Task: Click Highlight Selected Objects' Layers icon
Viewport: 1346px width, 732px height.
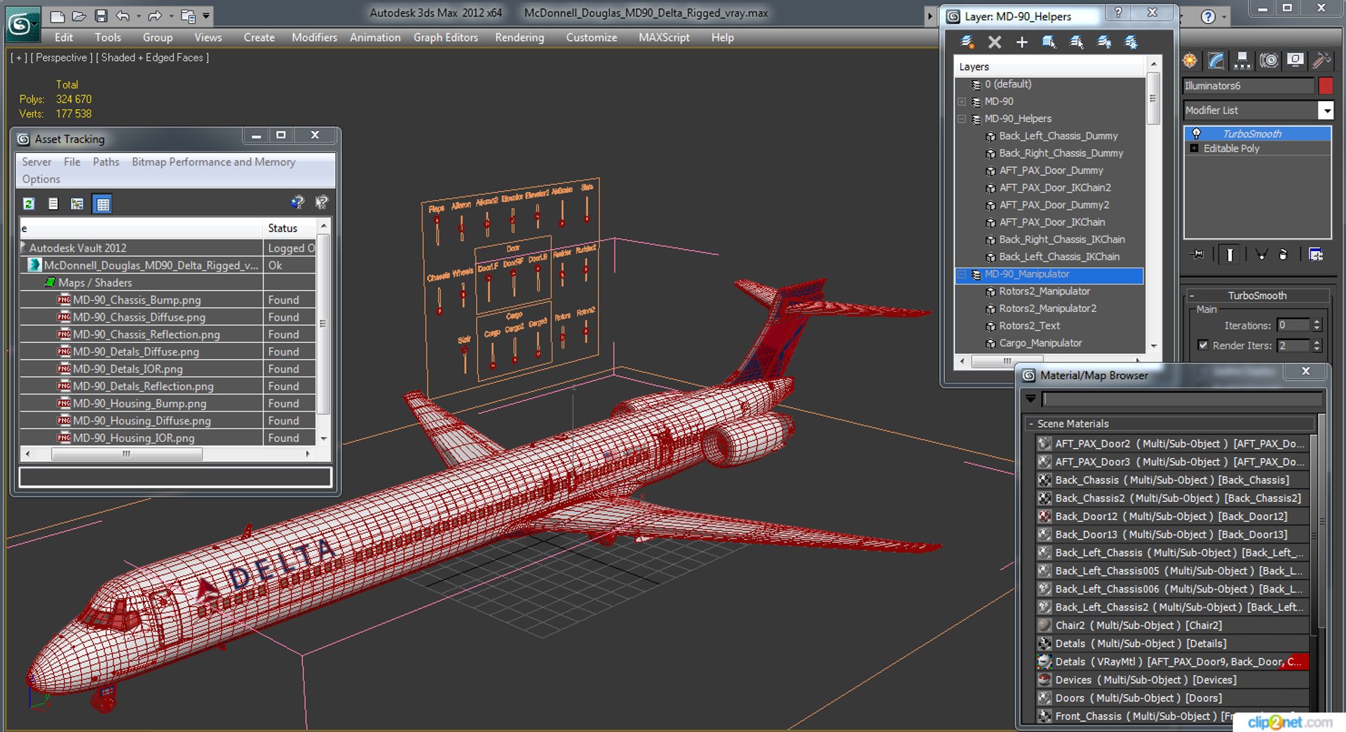Action: pos(1077,42)
